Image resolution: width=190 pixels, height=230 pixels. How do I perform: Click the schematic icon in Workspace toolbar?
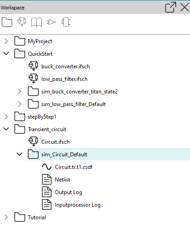22,22
